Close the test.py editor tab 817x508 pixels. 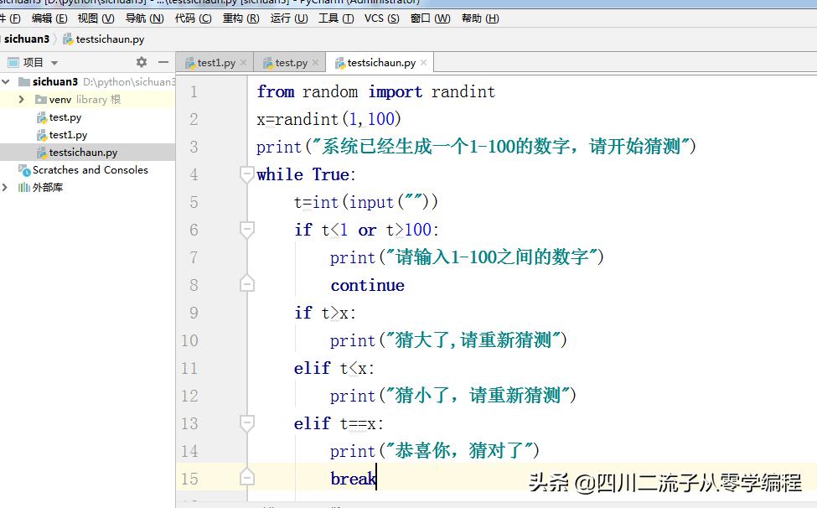pyautogui.click(x=313, y=61)
